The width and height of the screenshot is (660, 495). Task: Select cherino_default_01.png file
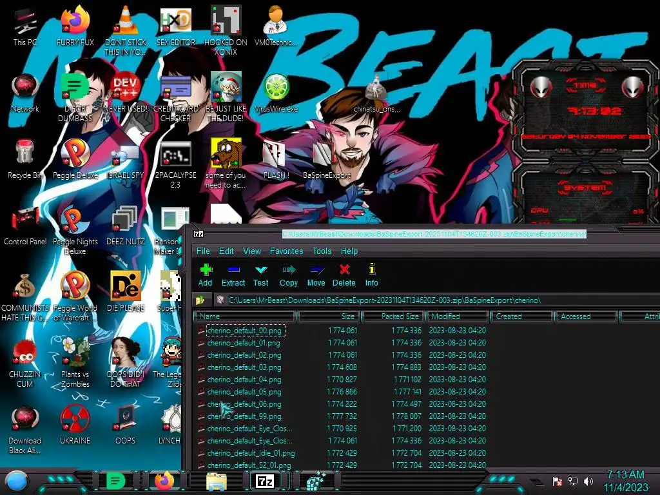click(243, 343)
